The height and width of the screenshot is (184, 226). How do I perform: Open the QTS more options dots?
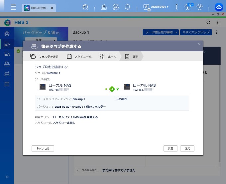pos(176,7)
